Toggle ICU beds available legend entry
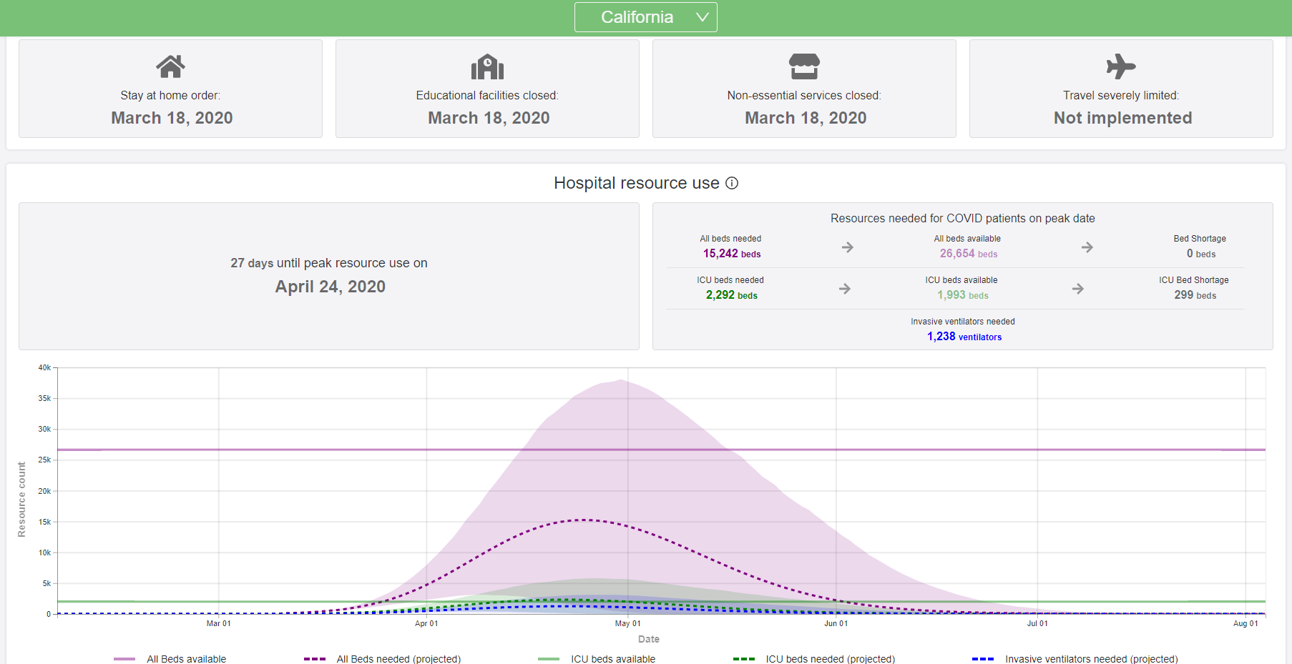 pyautogui.click(x=597, y=659)
